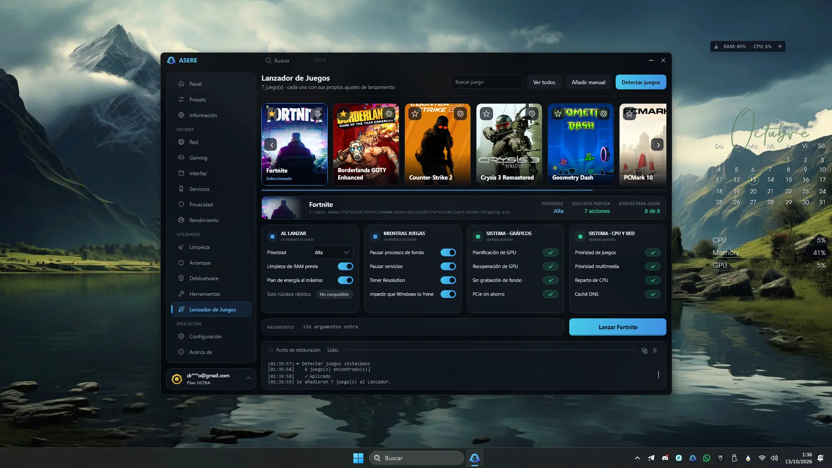
Task: Uncheck Planificación de GPU
Action: coord(551,252)
